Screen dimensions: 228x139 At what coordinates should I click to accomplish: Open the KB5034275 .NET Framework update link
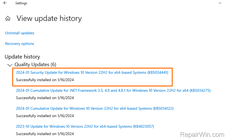[x=113, y=90]
